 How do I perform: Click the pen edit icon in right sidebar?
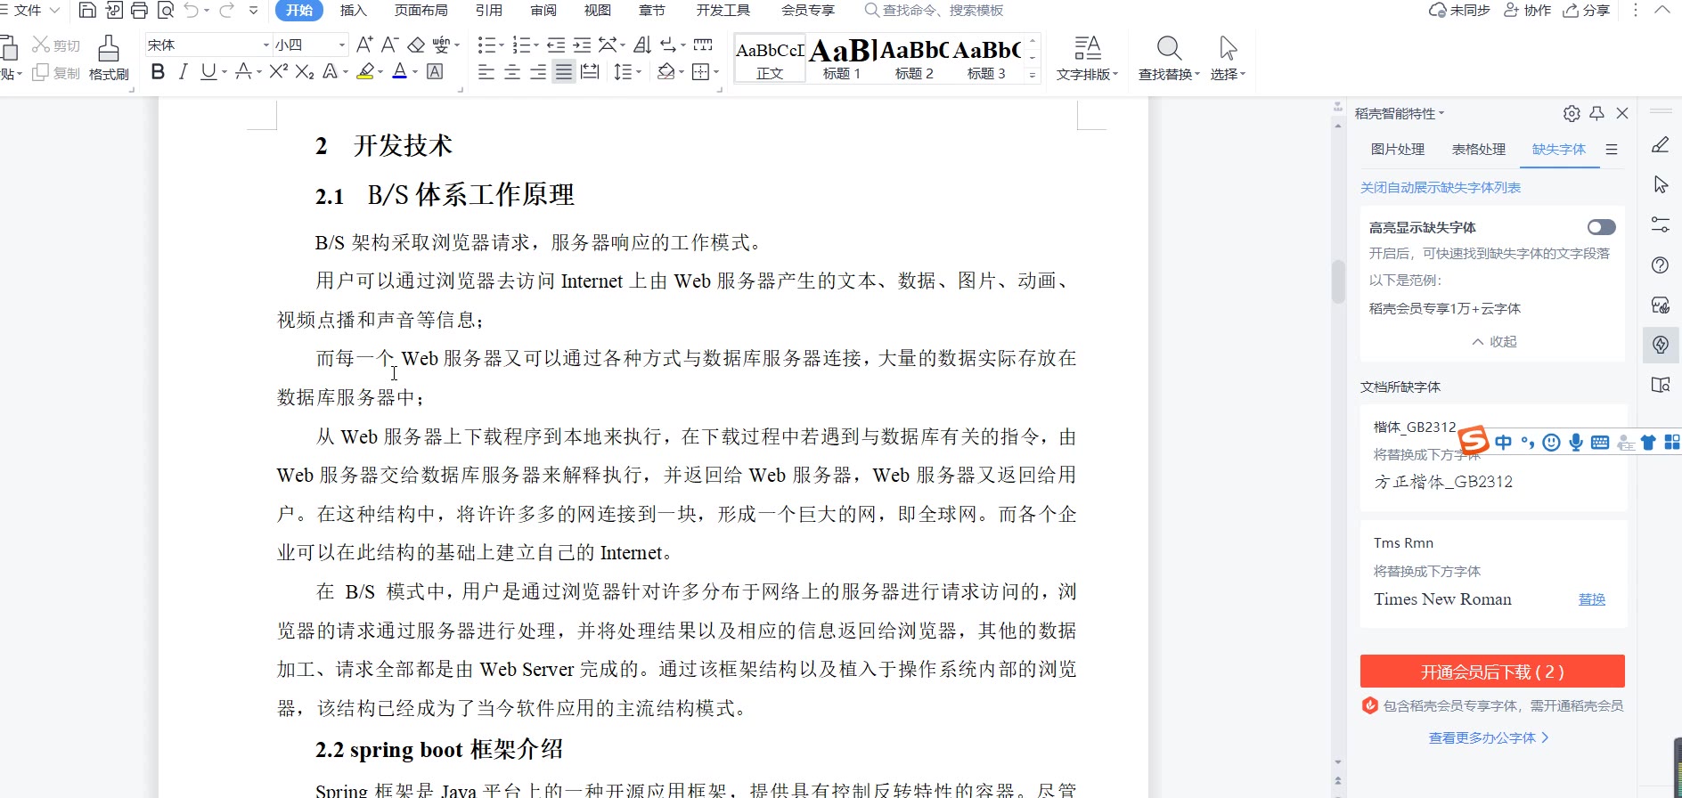point(1661,144)
